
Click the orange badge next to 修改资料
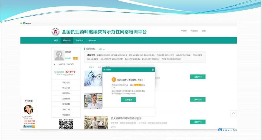point(75,58)
